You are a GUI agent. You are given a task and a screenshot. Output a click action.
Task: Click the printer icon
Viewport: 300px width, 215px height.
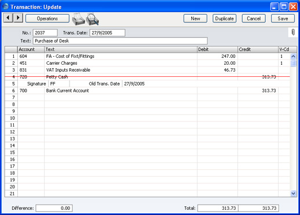click(78, 19)
